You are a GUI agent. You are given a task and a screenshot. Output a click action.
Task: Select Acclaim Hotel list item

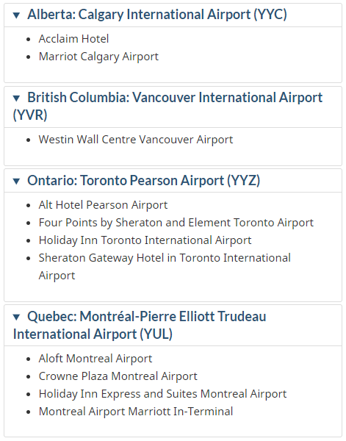click(73, 39)
